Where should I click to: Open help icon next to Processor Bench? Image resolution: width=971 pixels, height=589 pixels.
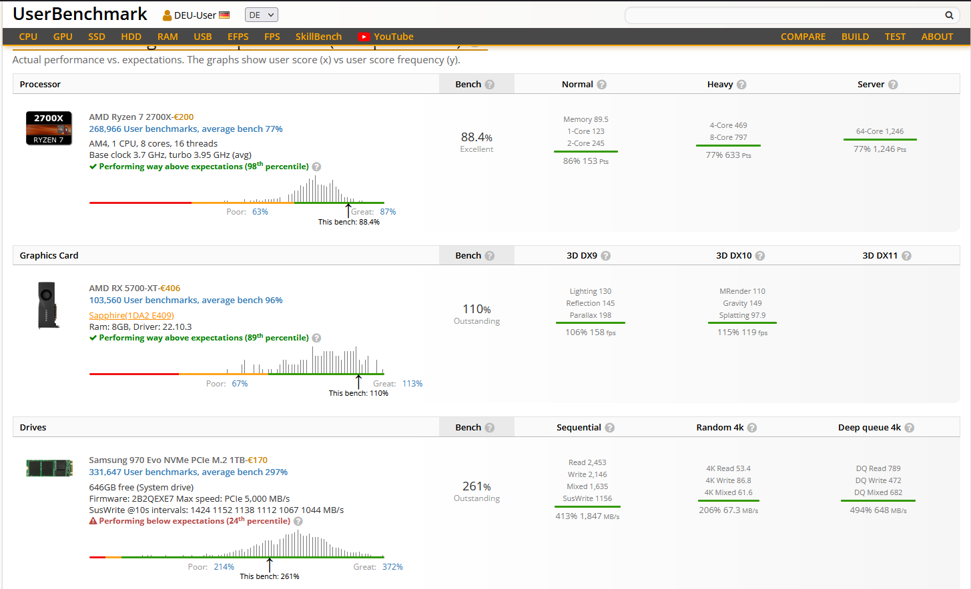(x=490, y=85)
